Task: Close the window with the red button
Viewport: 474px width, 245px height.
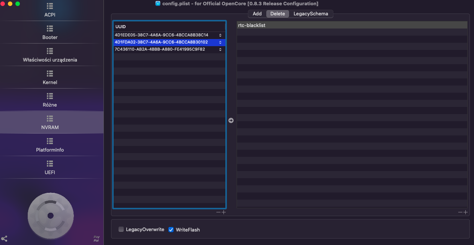Action: coord(3,4)
